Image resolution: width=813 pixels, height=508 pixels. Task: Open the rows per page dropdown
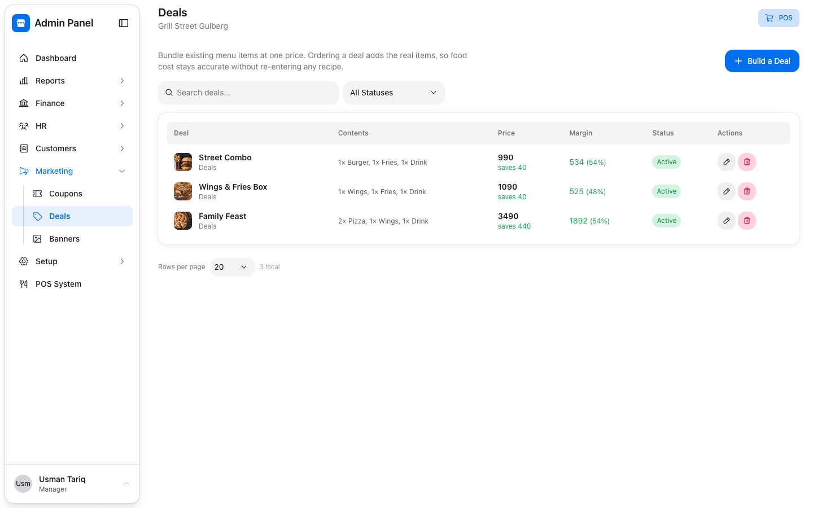coord(232,267)
